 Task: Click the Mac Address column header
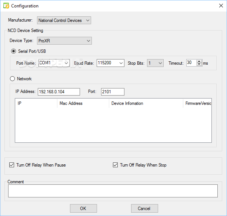[x=83, y=103]
